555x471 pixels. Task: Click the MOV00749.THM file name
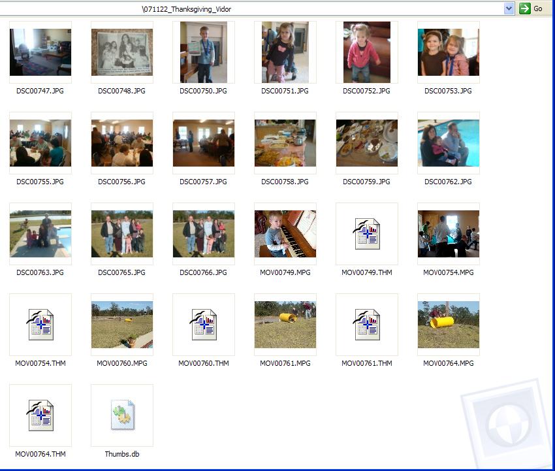(x=367, y=272)
